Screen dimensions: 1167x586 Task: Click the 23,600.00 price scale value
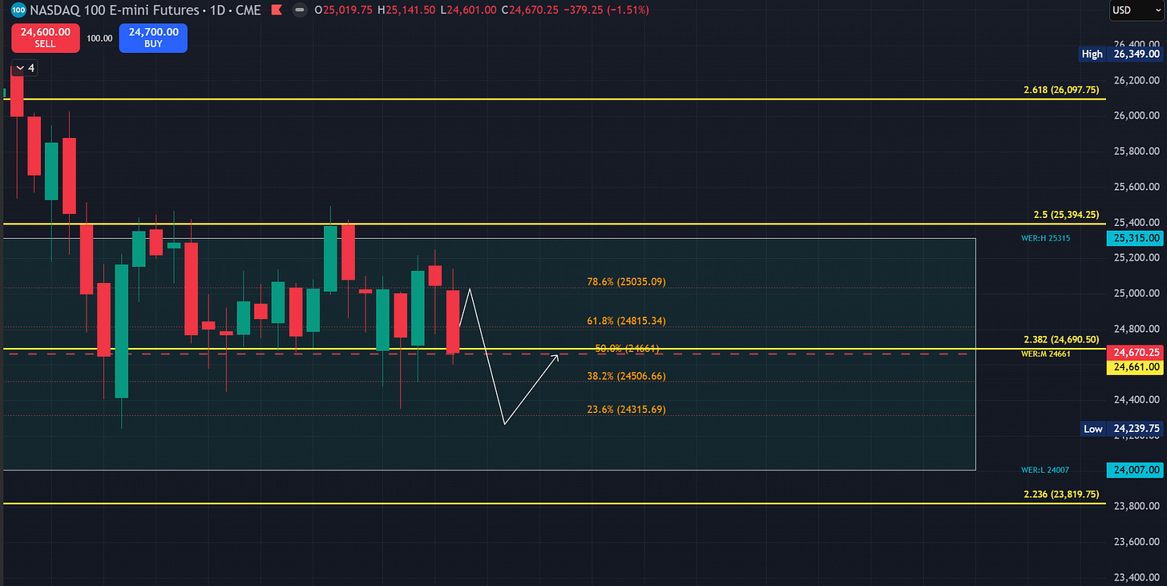click(1135, 542)
